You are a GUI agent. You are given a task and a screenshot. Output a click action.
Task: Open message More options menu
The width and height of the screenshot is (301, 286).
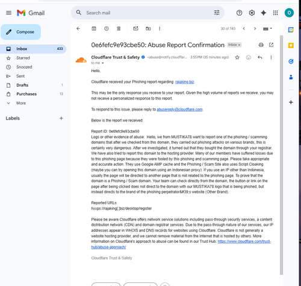click(271, 58)
